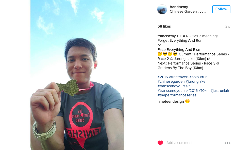Click the red heart like icon
Screen dimensions: 236x150
tap(160, 143)
